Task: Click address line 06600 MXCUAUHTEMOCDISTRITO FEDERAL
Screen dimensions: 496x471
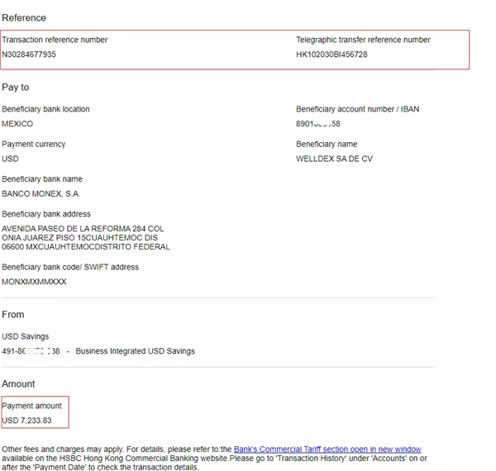Action: click(x=86, y=246)
